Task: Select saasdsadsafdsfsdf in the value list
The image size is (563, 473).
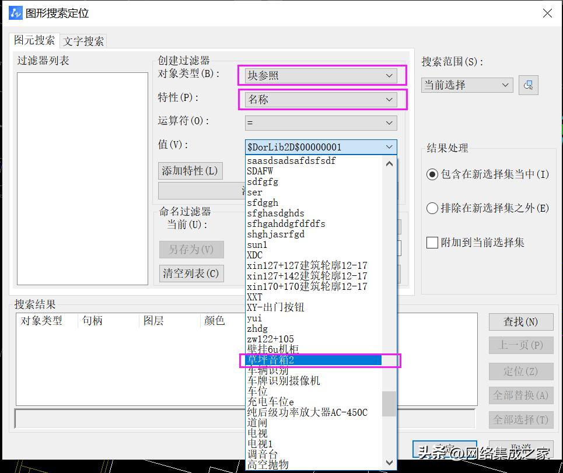Action: coord(314,161)
